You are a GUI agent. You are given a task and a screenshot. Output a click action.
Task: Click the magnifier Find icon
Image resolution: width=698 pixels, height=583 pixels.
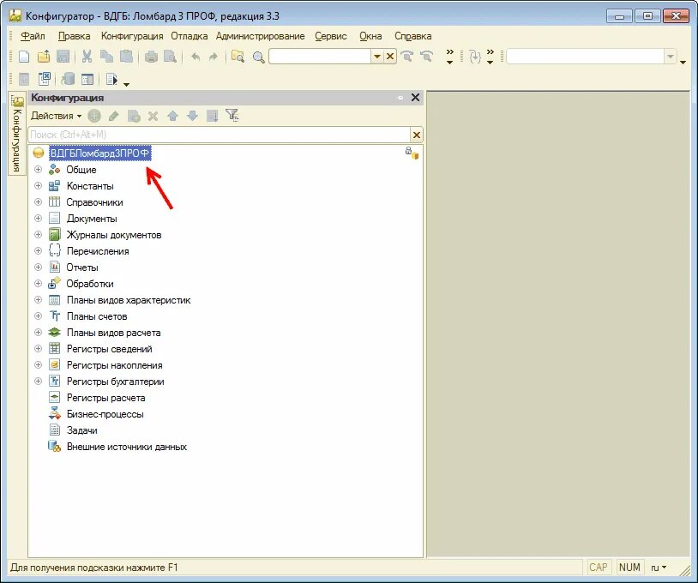point(258,57)
